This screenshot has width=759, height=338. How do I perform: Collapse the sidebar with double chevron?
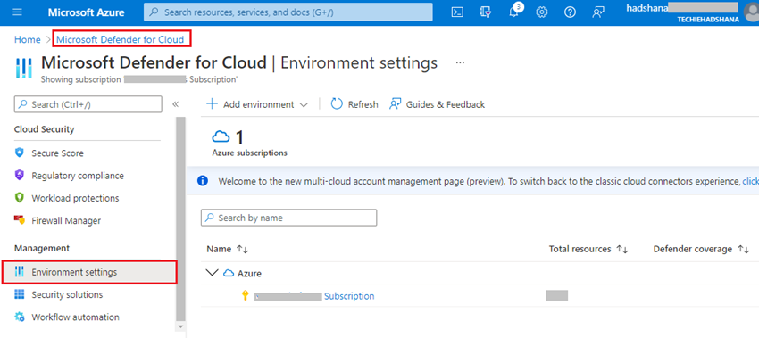(x=175, y=104)
